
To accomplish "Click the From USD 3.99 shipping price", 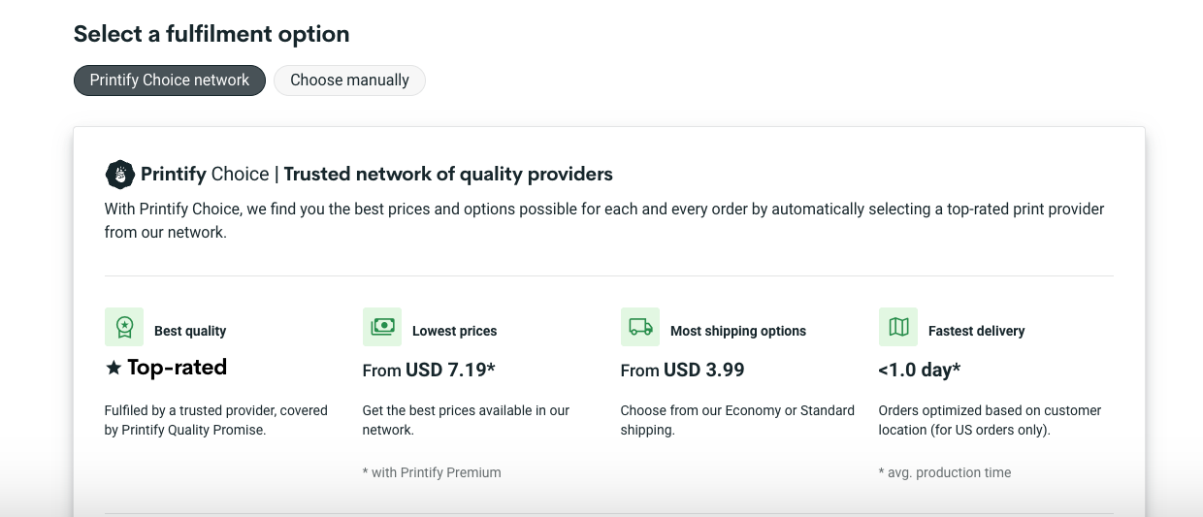I will pyautogui.click(x=682, y=370).
